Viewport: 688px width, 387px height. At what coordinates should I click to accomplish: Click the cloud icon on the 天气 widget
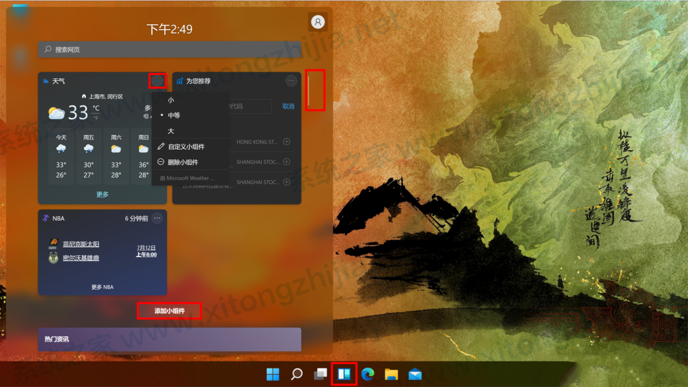45,80
